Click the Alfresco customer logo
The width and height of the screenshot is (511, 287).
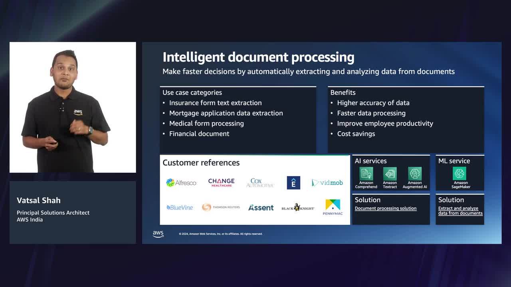(181, 183)
